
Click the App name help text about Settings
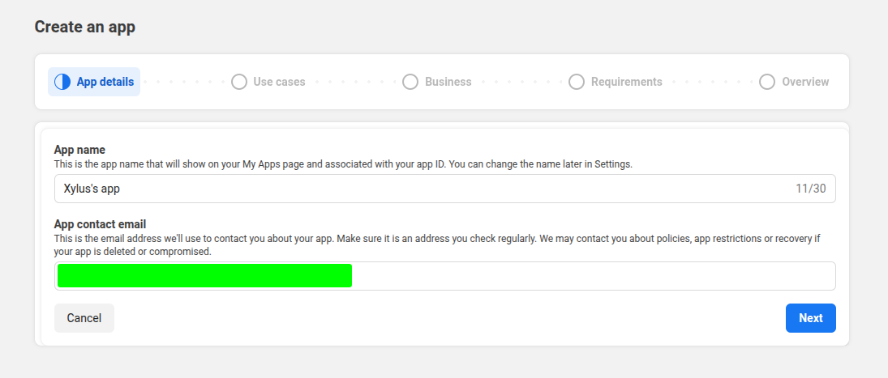click(343, 164)
